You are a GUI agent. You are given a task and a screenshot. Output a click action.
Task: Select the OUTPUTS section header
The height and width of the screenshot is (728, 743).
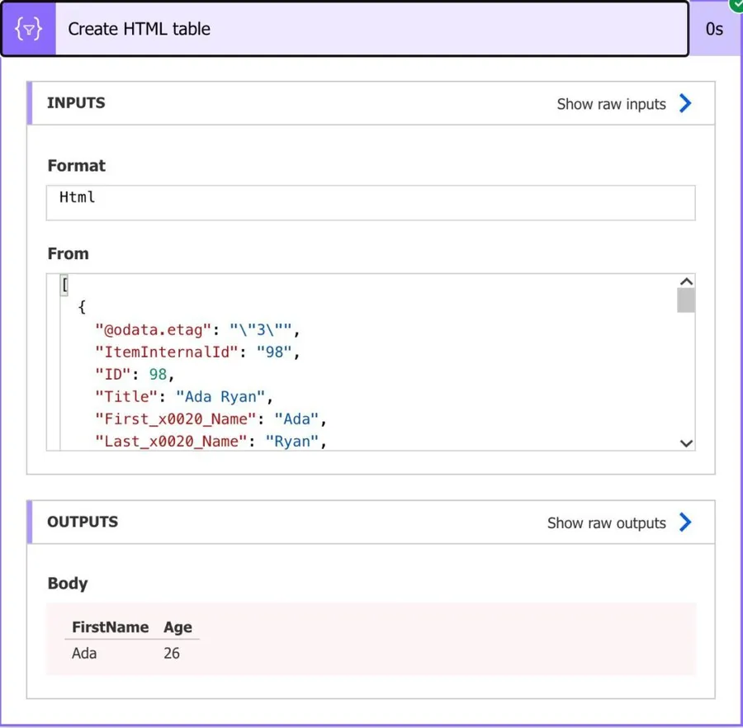(x=83, y=522)
